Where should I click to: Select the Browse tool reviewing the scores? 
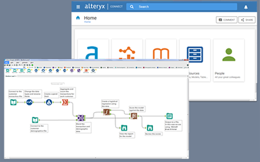click(x=150, y=128)
